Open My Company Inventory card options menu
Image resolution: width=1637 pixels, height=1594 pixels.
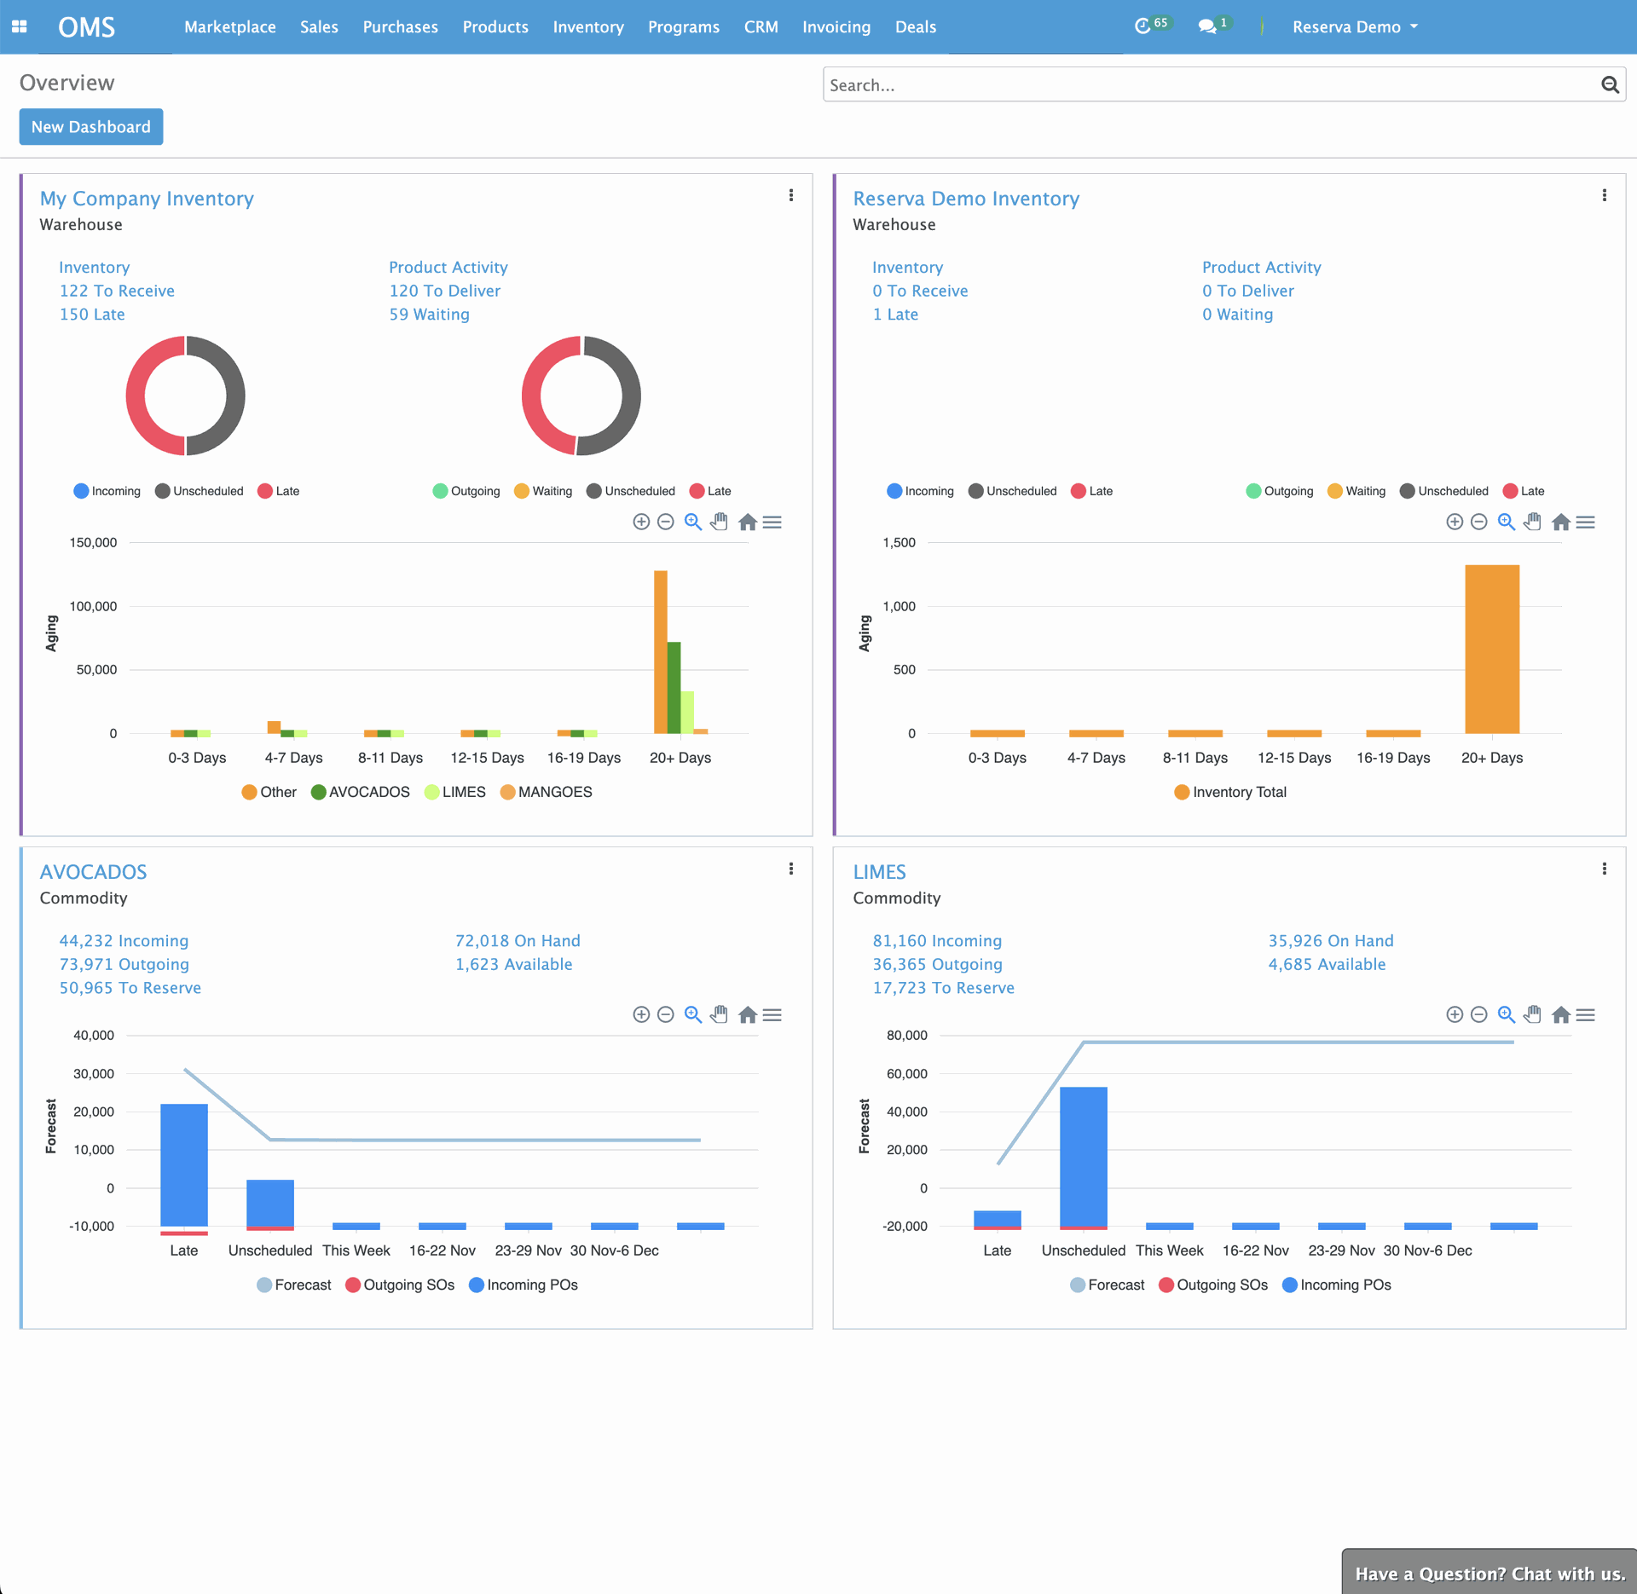[791, 195]
